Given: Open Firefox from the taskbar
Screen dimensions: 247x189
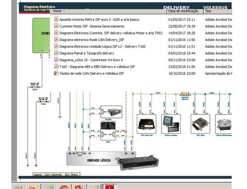Looking at the screenshot, I should pyautogui.click(x=34, y=187).
